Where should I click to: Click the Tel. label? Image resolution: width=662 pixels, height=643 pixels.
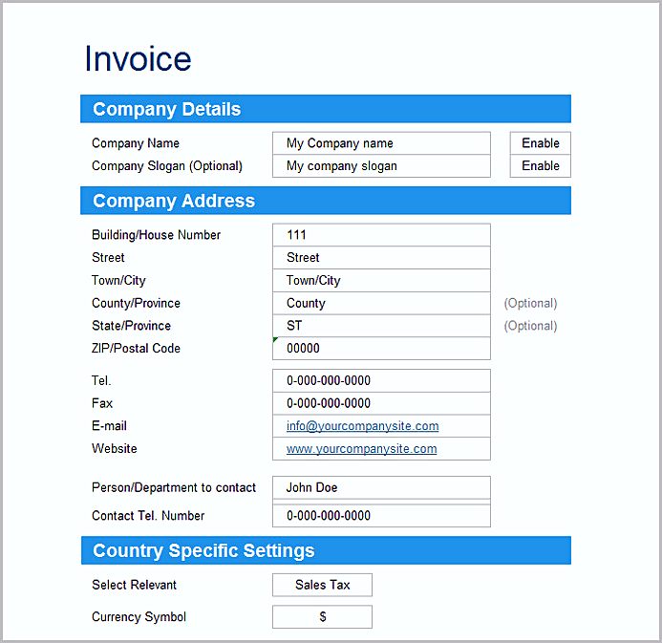tap(101, 380)
